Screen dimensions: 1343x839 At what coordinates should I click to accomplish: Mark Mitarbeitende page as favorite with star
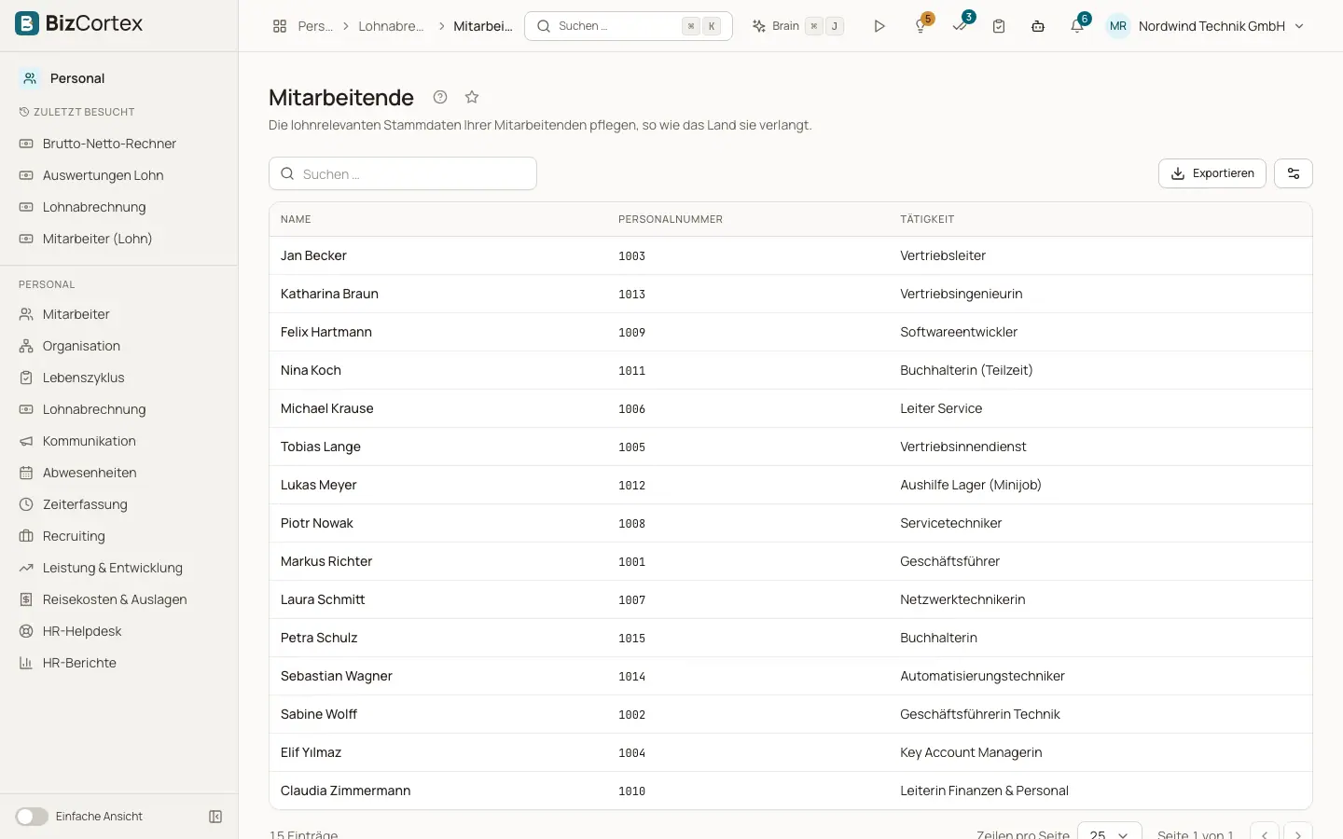pyautogui.click(x=472, y=97)
